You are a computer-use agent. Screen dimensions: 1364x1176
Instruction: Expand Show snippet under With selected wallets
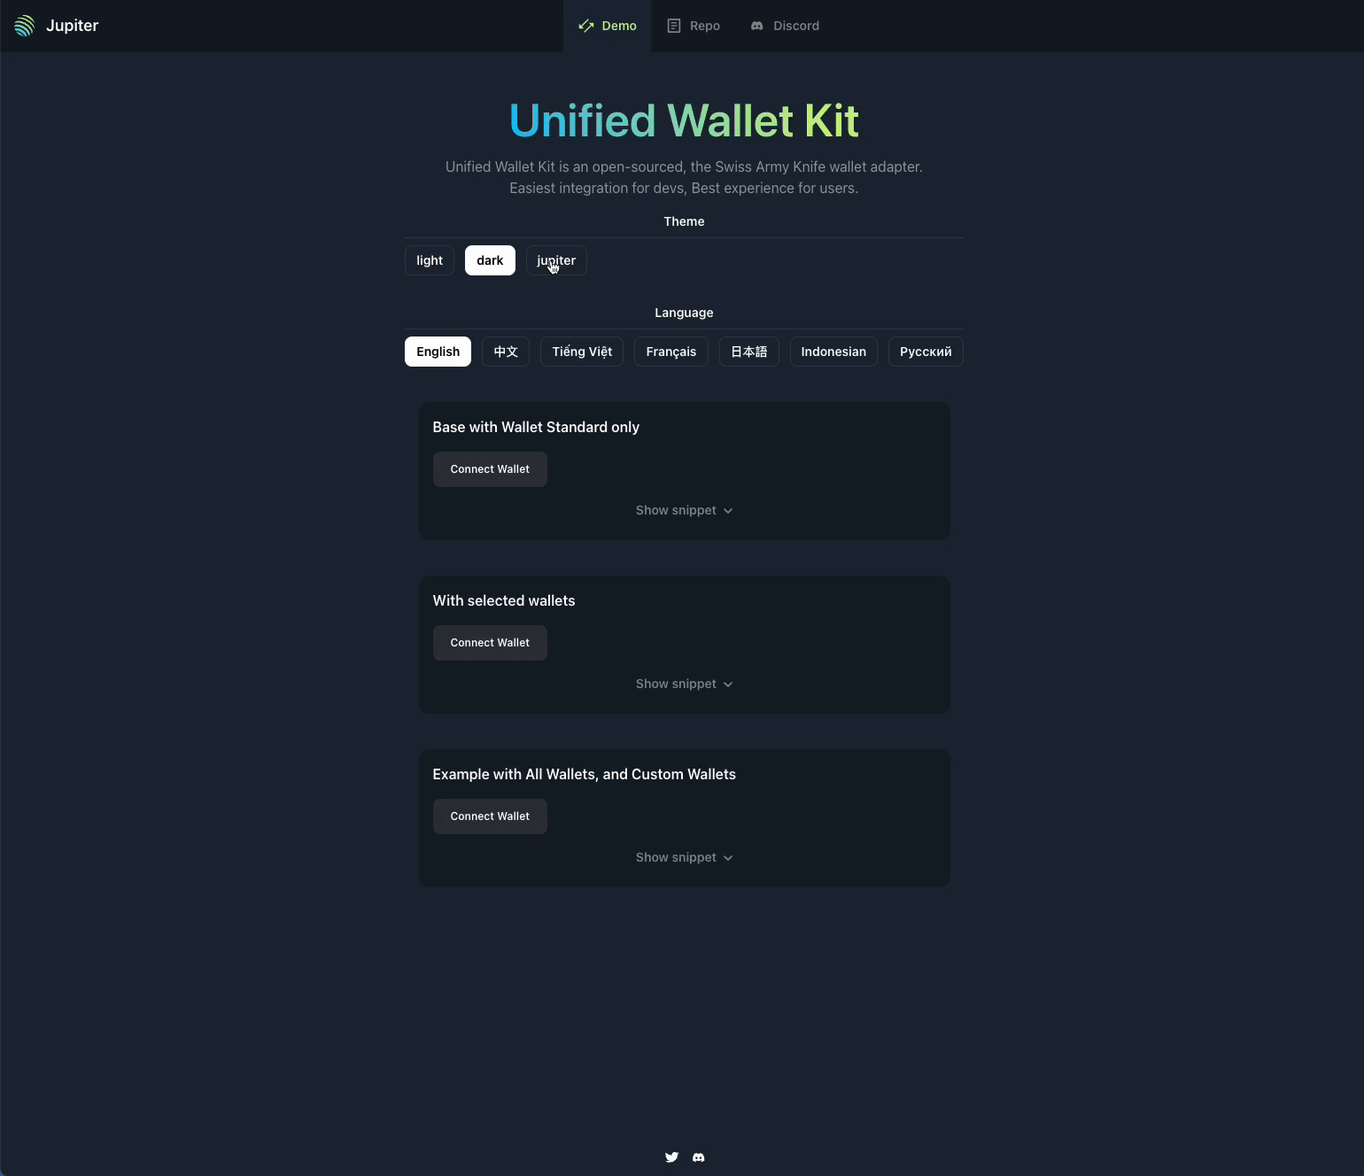coord(684,684)
